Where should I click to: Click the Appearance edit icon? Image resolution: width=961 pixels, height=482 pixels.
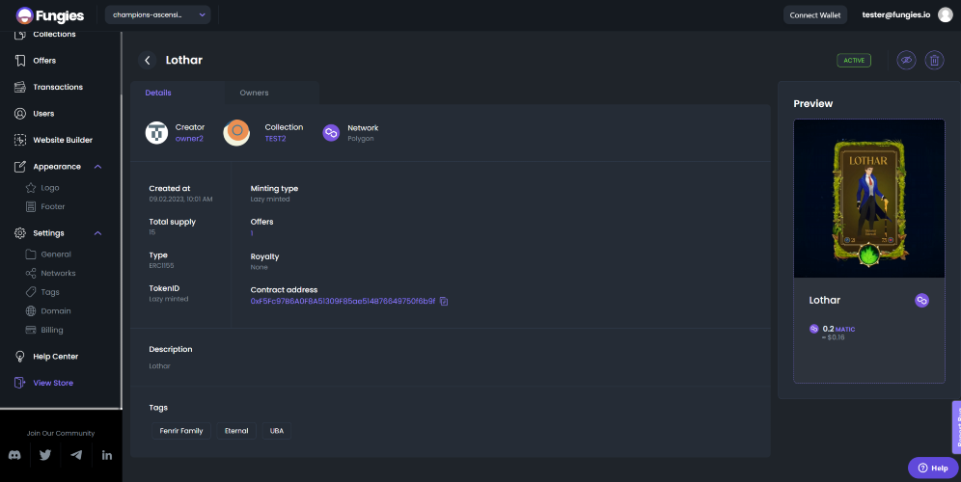20,167
